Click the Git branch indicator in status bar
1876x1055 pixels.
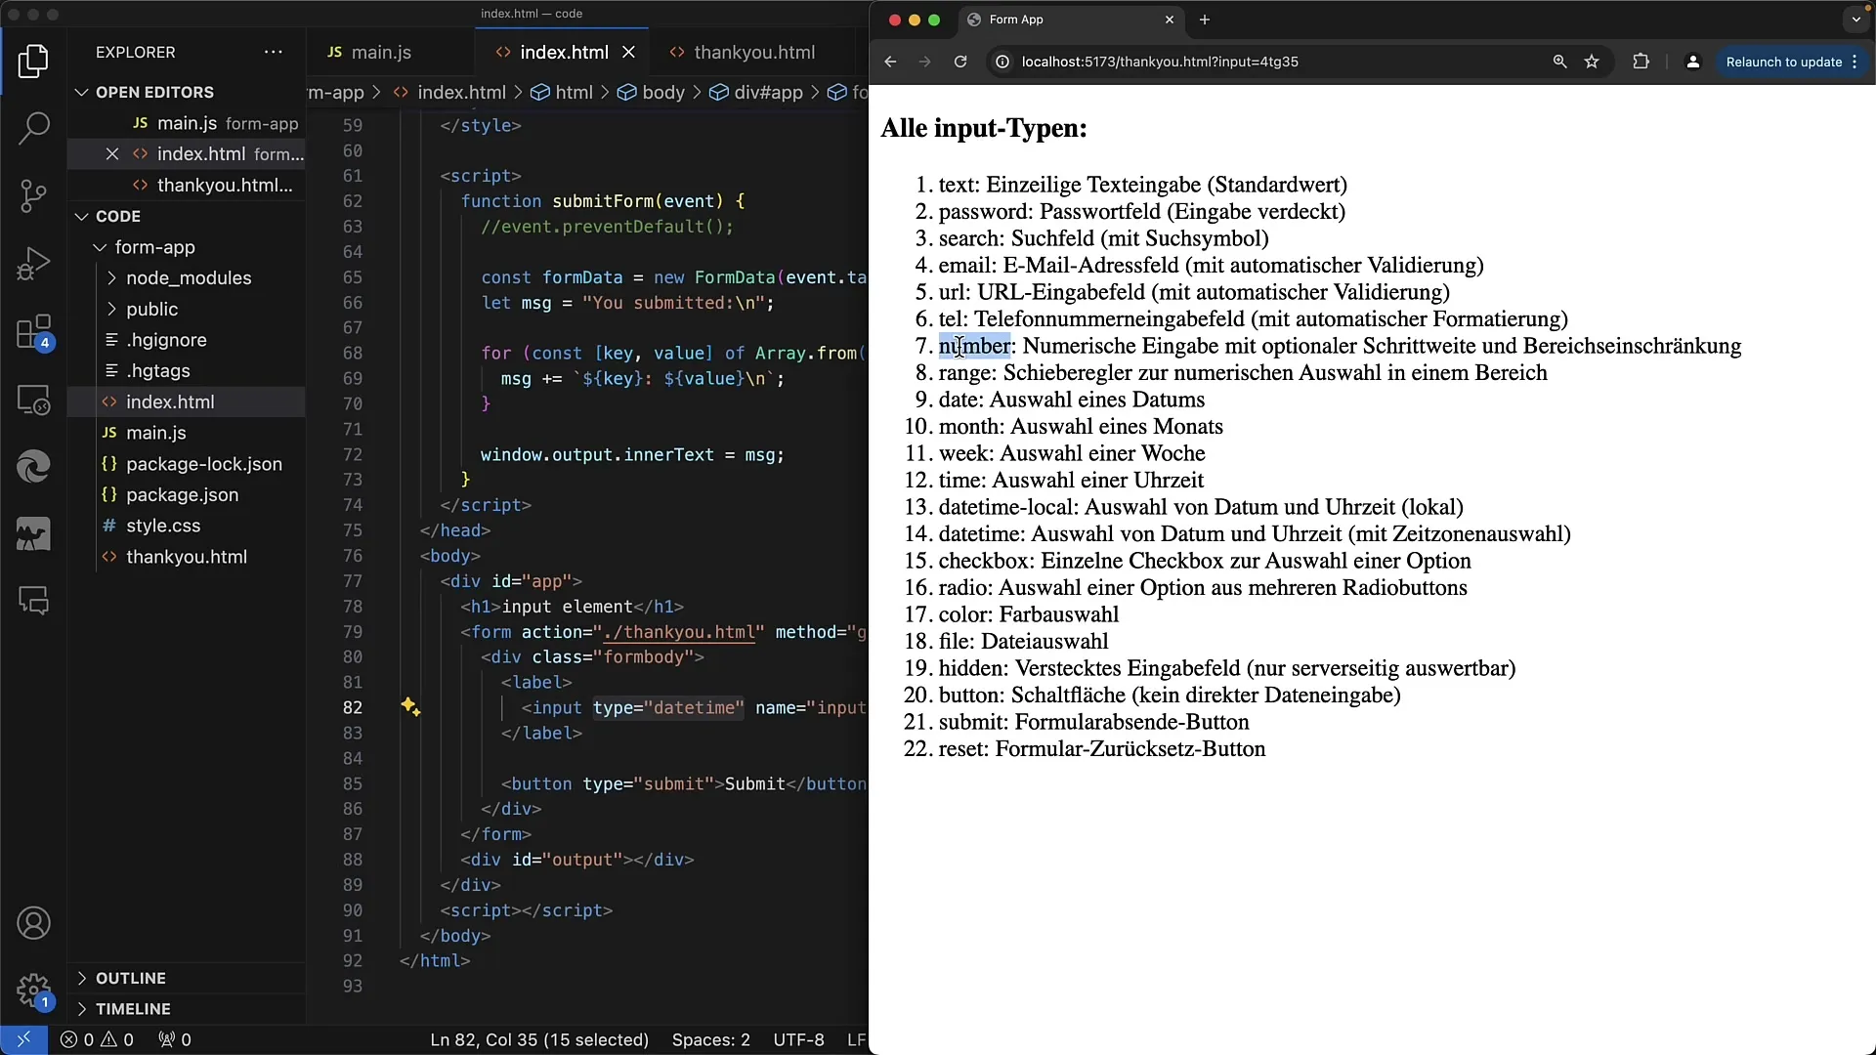click(x=21, y=1039)
